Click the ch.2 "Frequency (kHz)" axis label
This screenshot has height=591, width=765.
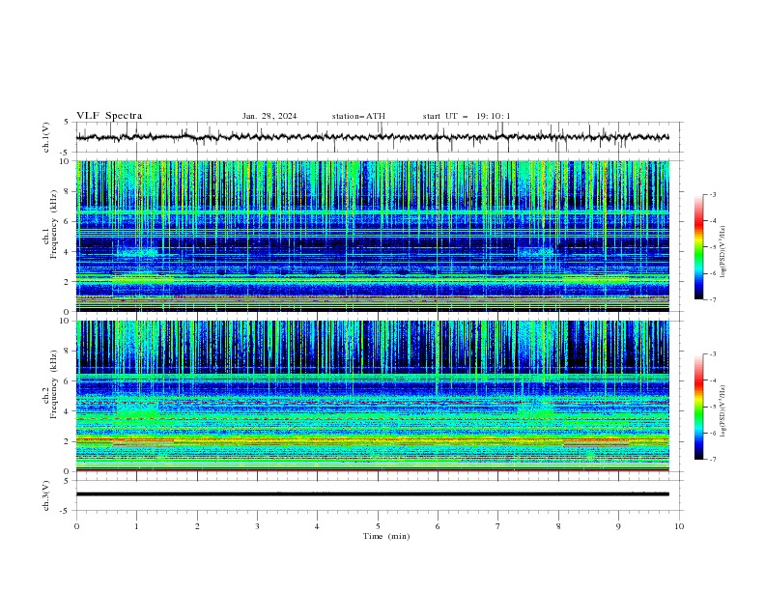tap(54, 383)
